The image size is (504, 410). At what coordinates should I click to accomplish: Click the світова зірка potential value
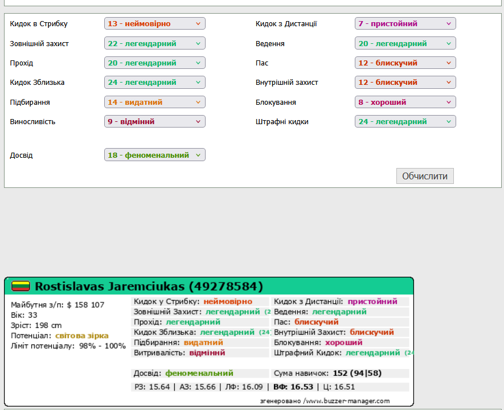pos(82,335)
